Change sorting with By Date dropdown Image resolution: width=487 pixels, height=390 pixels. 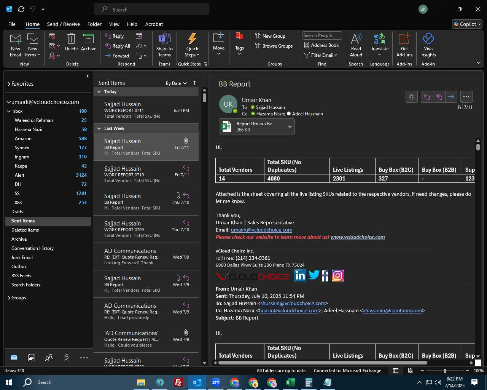point(176,83)
